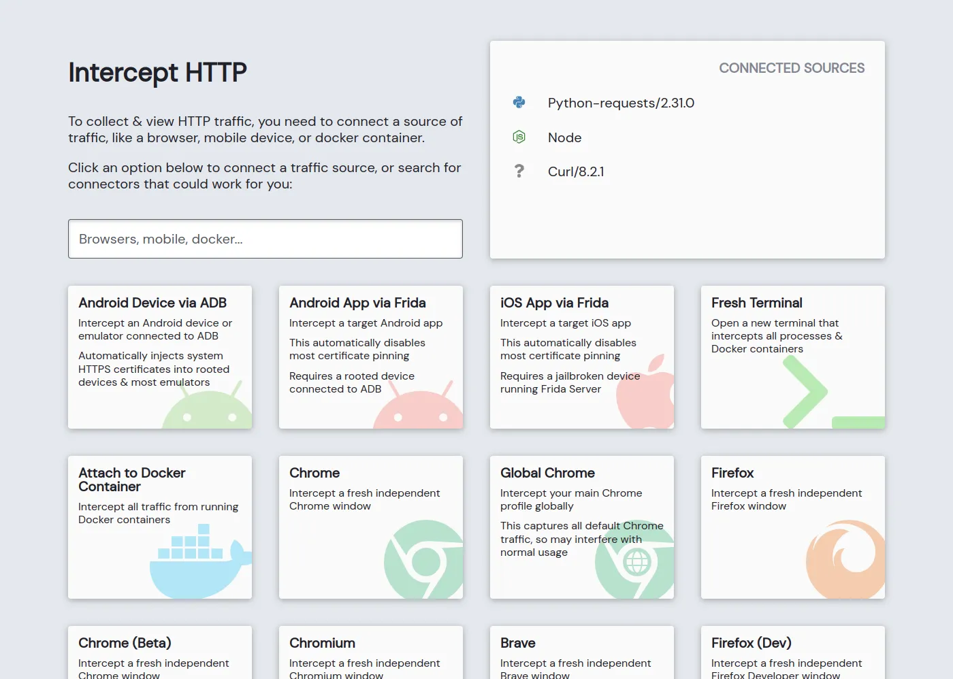This screenshot has height=679, width=953.
Task: Select Curl/8.2.1 in connected sources
Action: coord(576,171)
